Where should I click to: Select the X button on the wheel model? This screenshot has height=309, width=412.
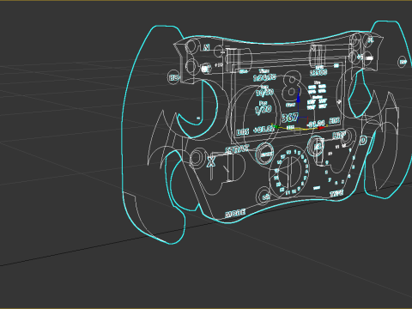211,161
